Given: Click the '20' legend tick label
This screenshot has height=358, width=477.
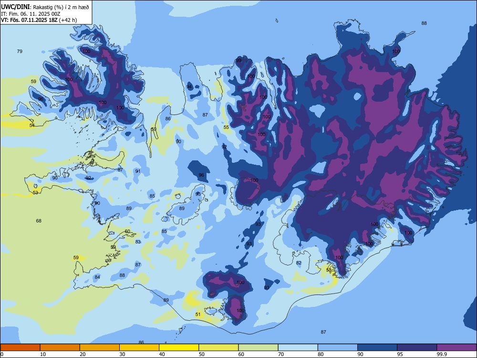Looking at the screenshot, I should coord(83,354).
